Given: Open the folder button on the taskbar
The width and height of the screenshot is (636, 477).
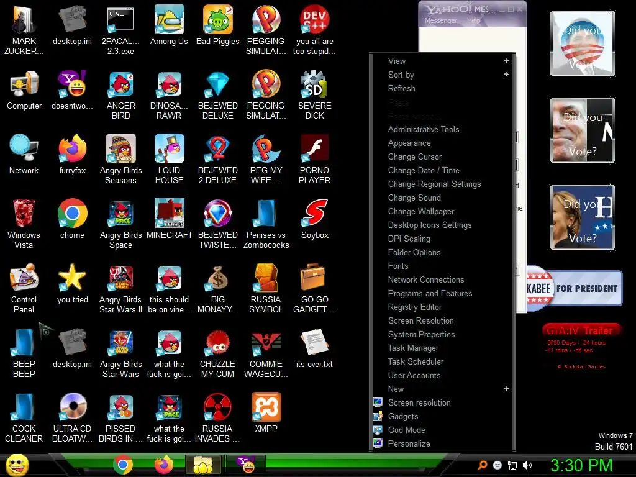Looking at the screenshot, I should tap(204, 466).
